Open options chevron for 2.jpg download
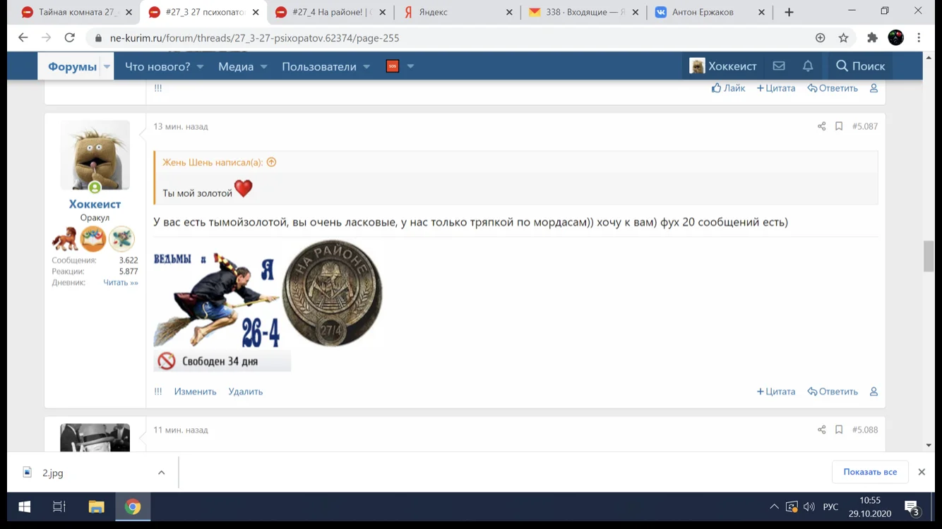The width and height of the screenshot is (942, 529). click(x=161, y=473)
